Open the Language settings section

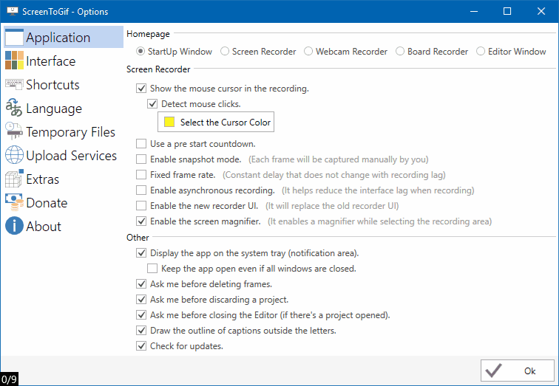[x=64, y=108]
